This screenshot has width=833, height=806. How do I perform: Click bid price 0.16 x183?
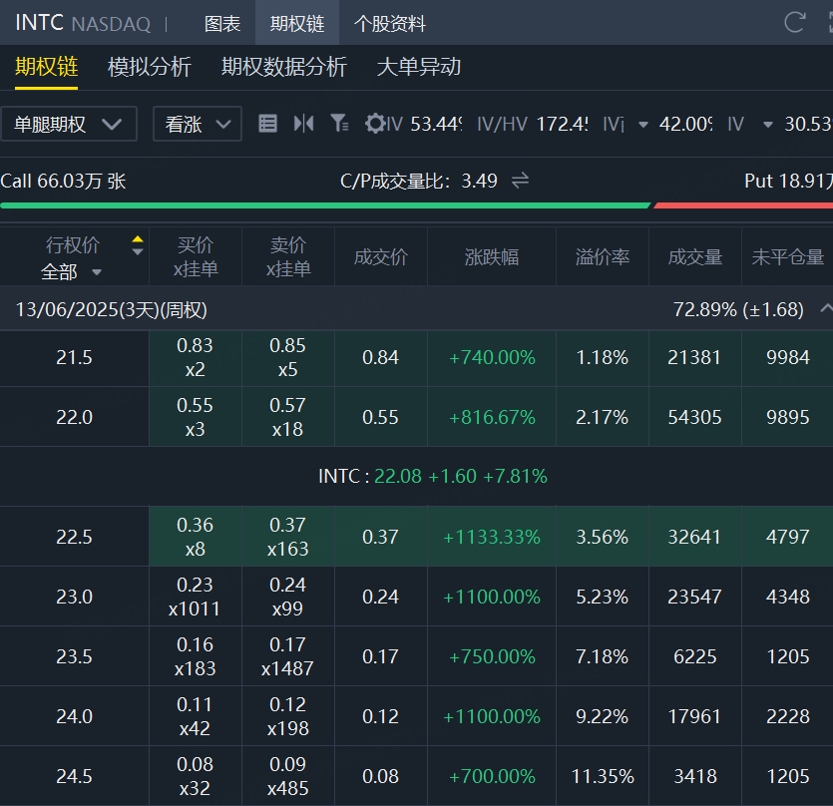(x=195, y=656)
